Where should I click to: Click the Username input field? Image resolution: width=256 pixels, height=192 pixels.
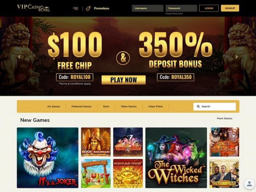click(x=147, y=8)
